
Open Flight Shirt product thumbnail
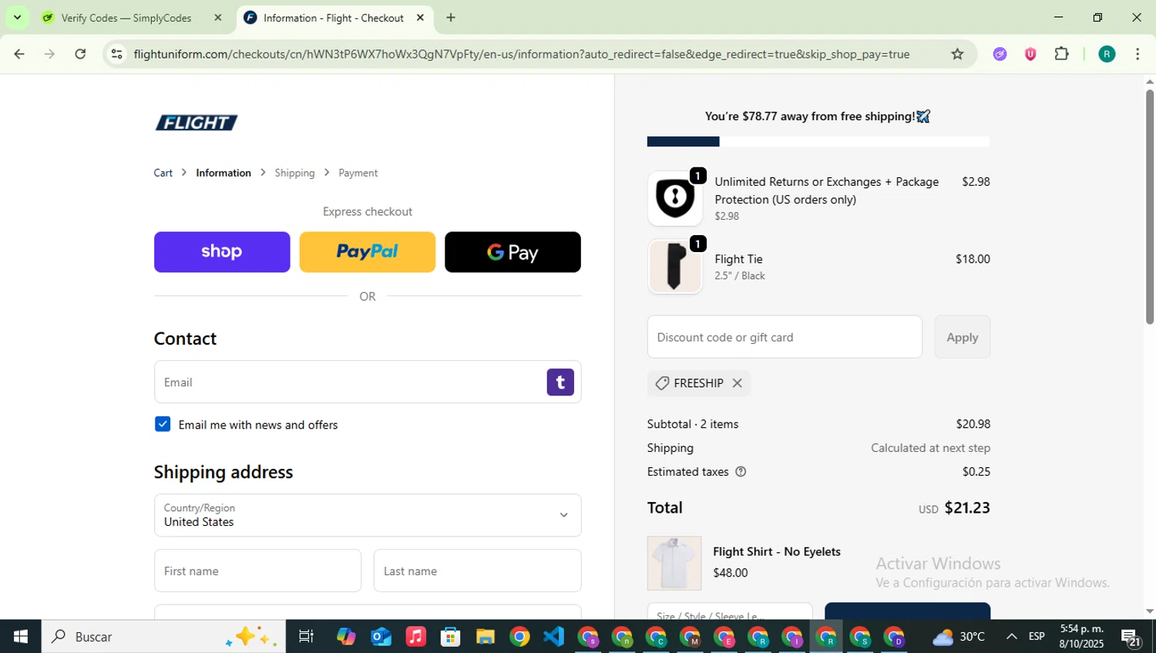(674, 563)
